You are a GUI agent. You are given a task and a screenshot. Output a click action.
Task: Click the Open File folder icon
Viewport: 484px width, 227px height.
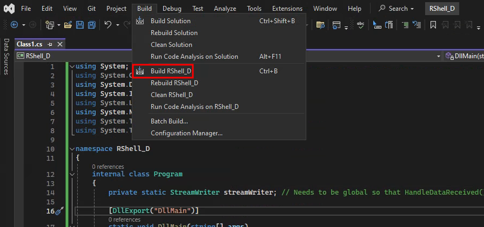(68, 25)
